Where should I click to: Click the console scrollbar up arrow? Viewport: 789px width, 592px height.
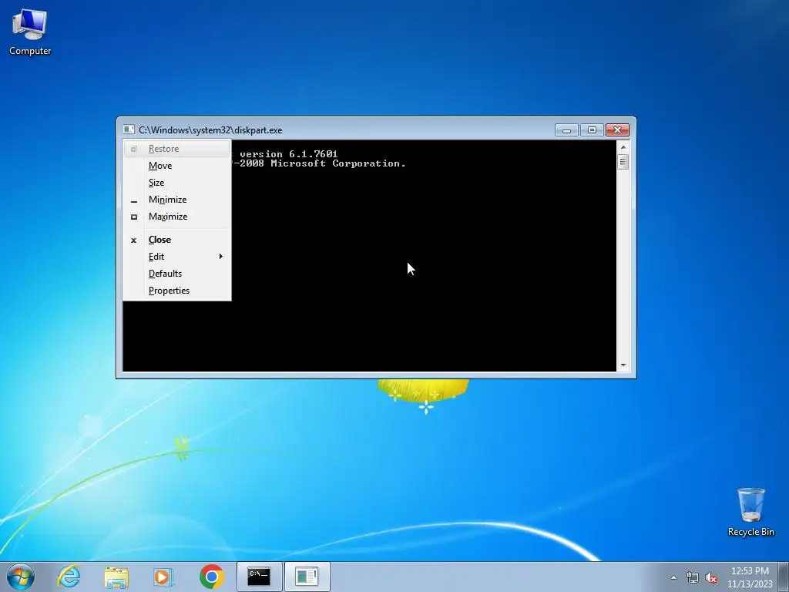tap(623, 147)
